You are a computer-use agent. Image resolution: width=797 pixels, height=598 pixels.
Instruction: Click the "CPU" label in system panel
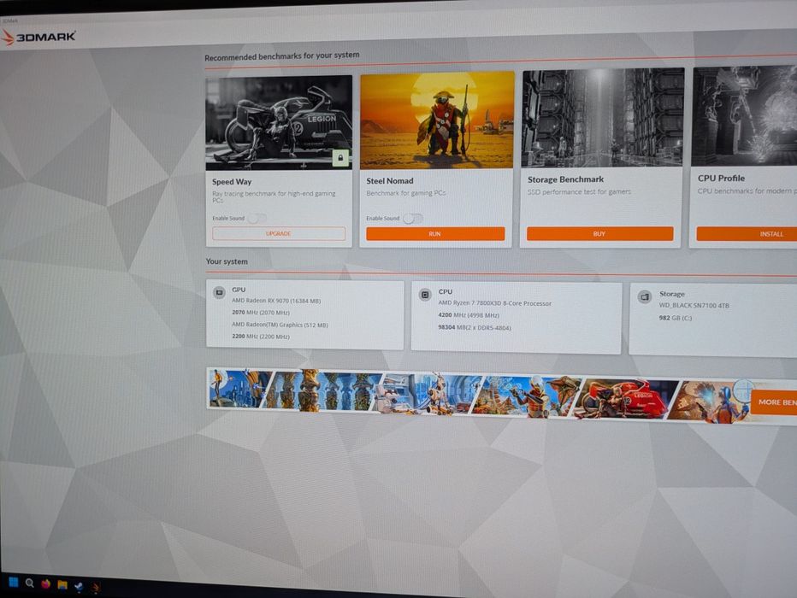(446, 292)
